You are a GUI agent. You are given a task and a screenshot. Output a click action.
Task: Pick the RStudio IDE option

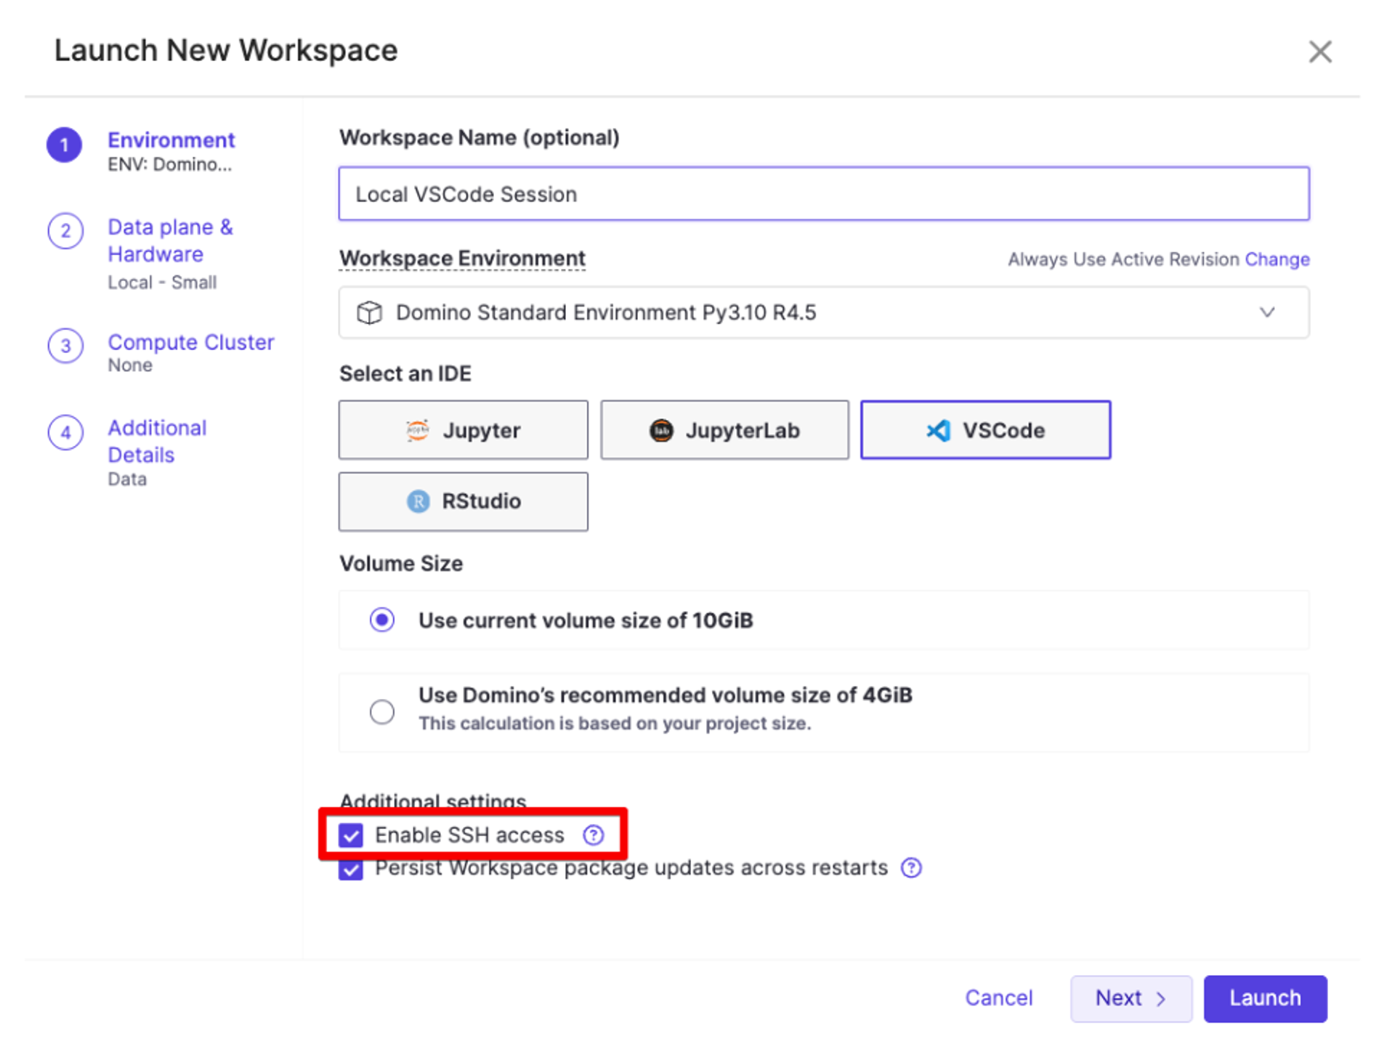[x=463, y=501]
